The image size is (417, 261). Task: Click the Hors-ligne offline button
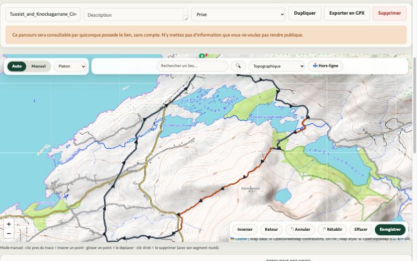click(x=325, y=66)
